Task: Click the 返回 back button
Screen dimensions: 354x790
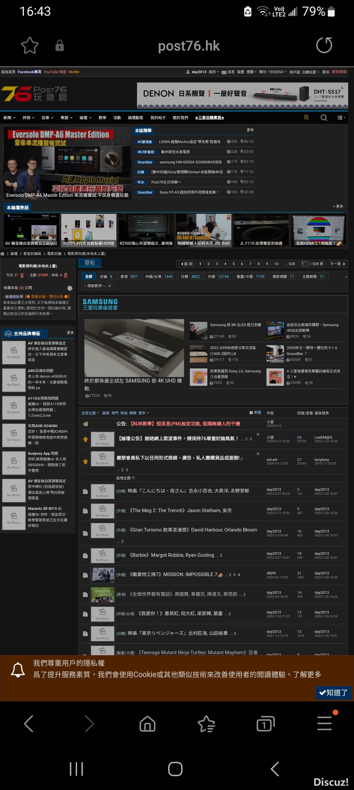Action: (x=186, y=264)
